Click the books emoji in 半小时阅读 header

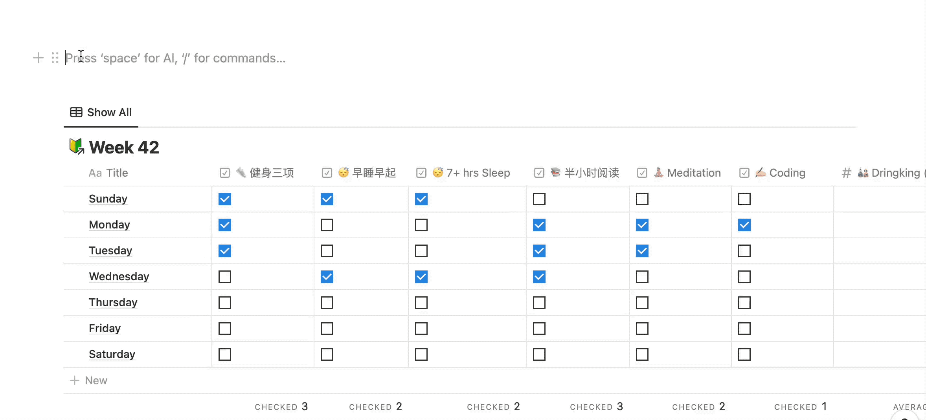click(x=555, y=173)
